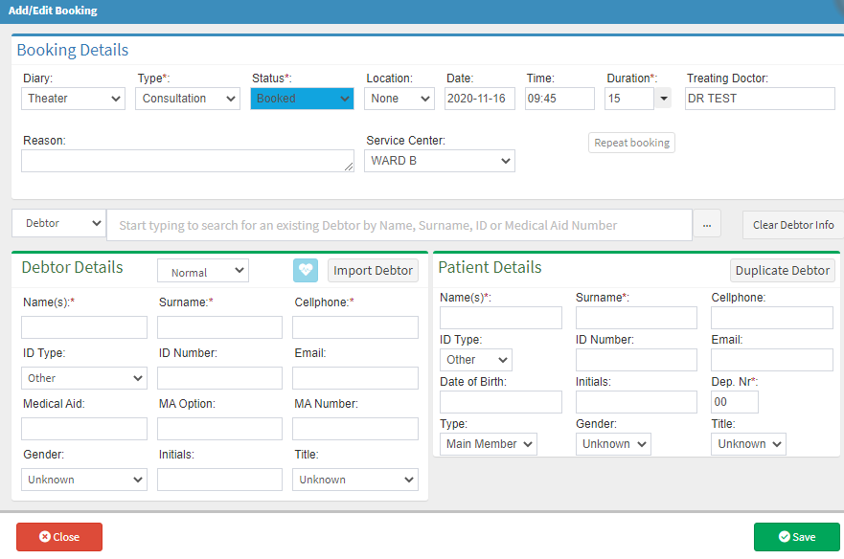844x559 pixels.
Task: Save the booking with the green Save button
Action: click(x=796, y=537)
